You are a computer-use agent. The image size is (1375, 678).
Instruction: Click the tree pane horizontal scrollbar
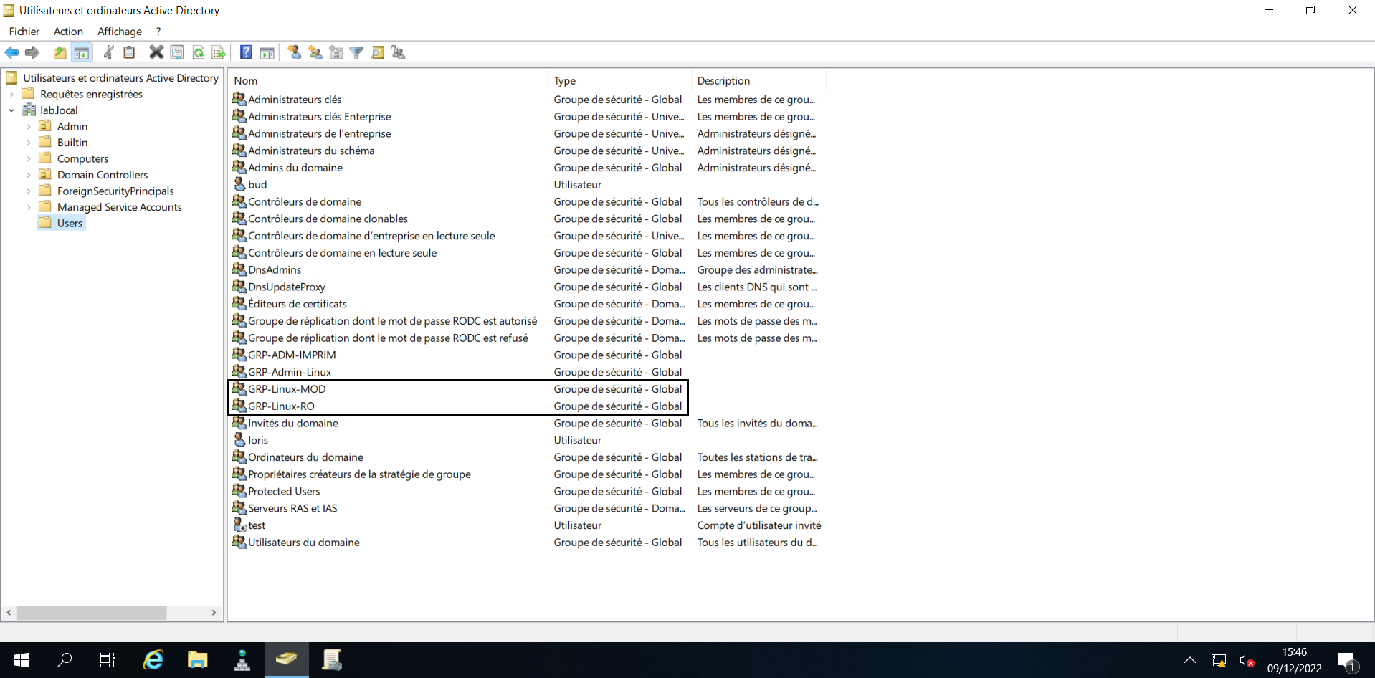(92, 613)
